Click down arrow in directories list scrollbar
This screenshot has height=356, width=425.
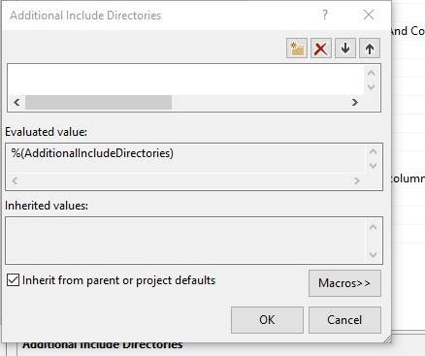371,87
